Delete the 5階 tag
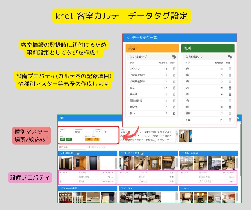This screenshot has height=210, width=251. click(x=230, y=88)
